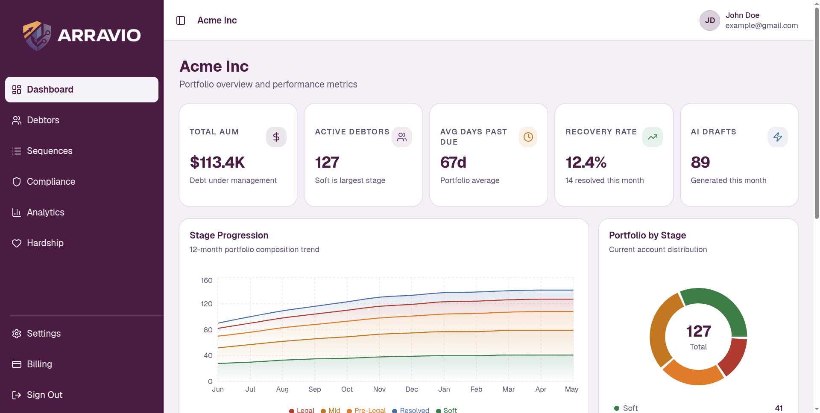Click the 89 AI drafts value

coord(700,163)
